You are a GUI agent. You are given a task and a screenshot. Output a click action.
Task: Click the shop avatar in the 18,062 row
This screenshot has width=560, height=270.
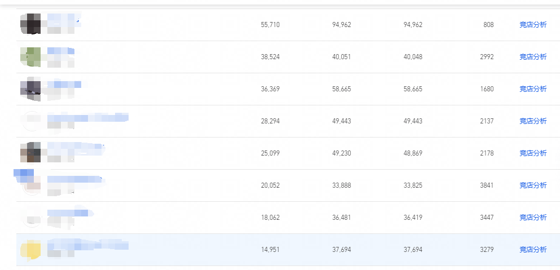[x=30, y=218]
